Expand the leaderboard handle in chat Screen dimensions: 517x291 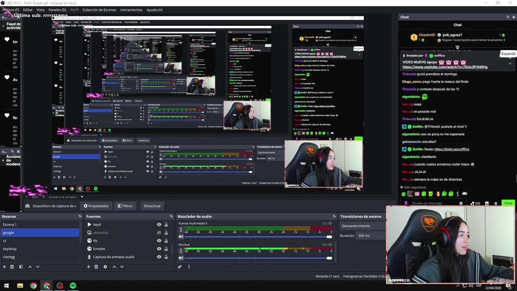point(457,47)
